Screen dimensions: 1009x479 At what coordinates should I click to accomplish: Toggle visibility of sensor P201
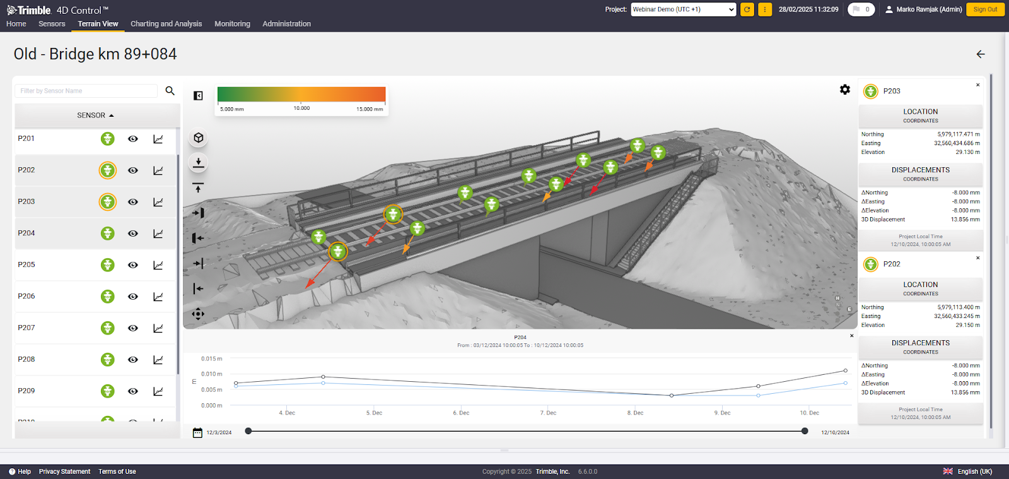[x=133, y=139]
